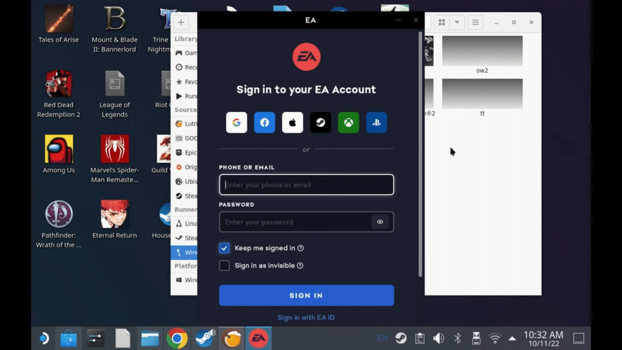Click the EA dialog scrollbar

coord(420,155)
